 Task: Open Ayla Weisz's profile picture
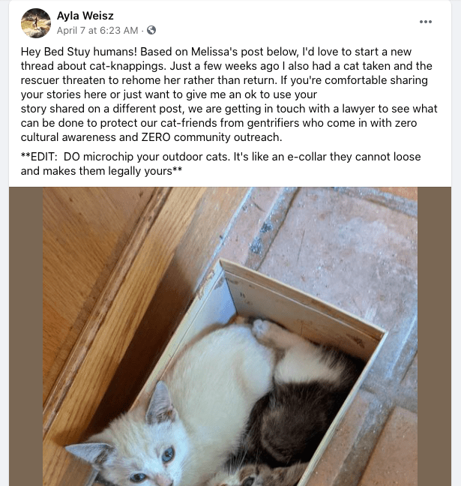(36, 23)
